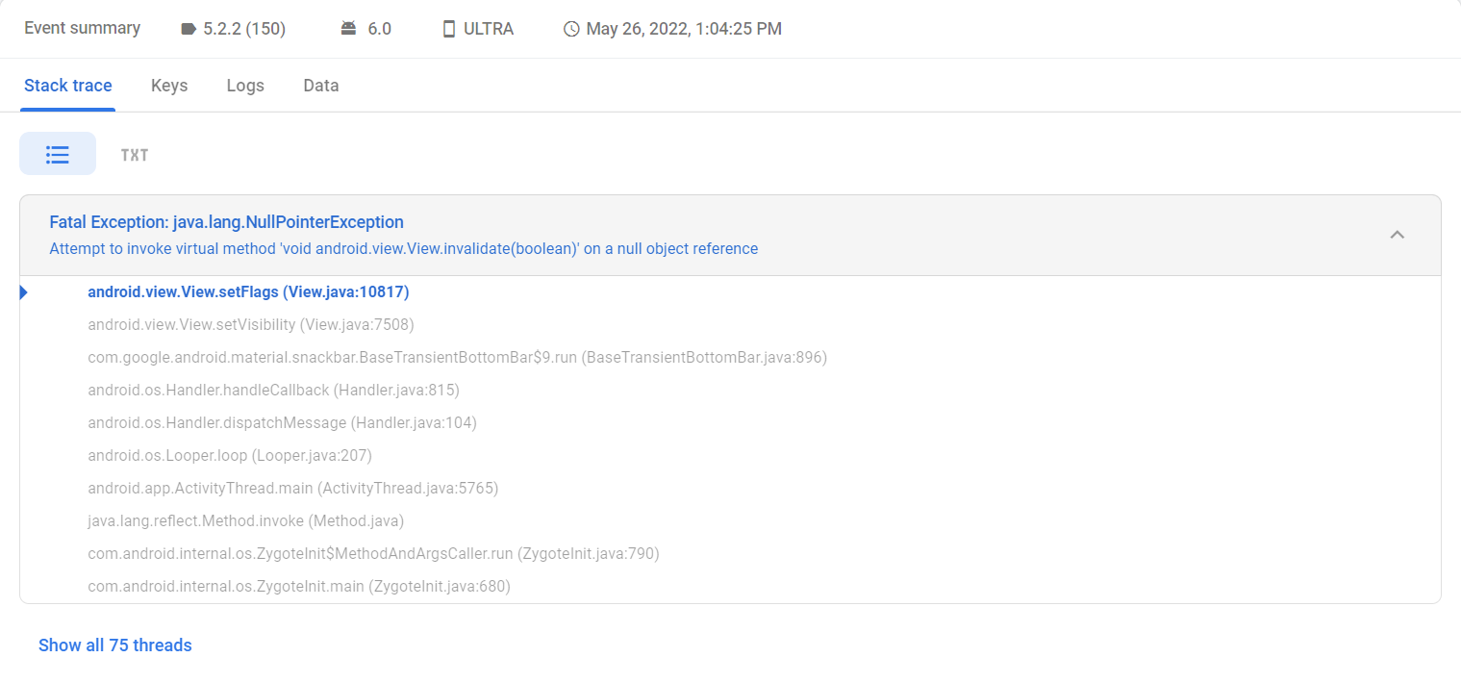Click the NullPointerException exception title
This screenshot has width=1461, height=683.
(226, 221)
